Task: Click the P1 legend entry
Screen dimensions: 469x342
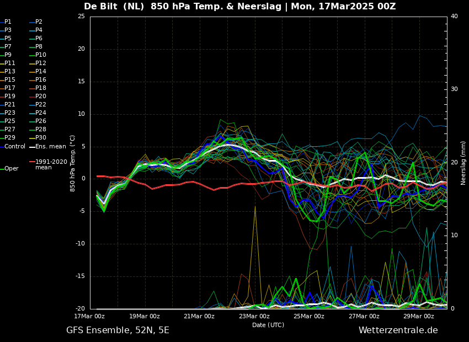Action: (x=8, y=22)
